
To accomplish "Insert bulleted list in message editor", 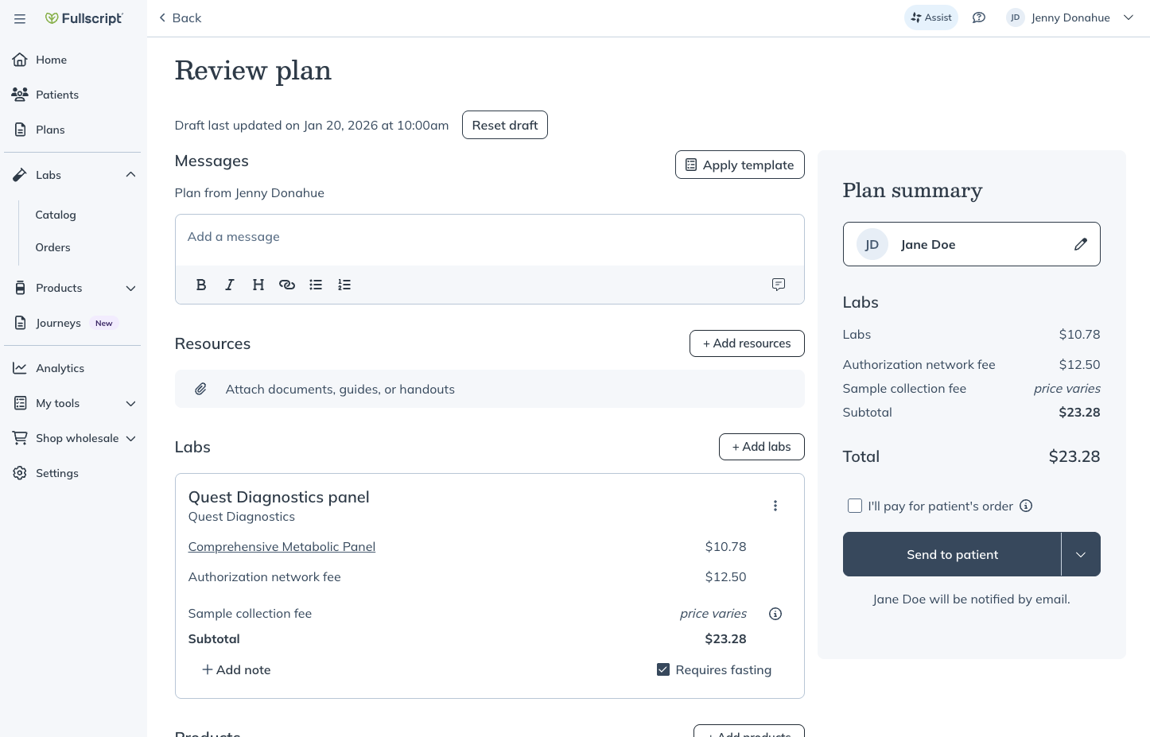I will click(316, 285).
